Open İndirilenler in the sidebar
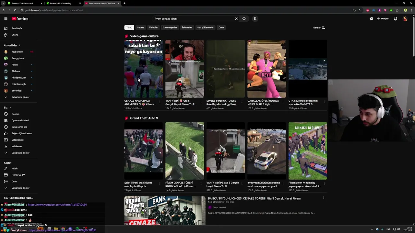Viewport: 415px width, 233px height. [x=17, y=146]
